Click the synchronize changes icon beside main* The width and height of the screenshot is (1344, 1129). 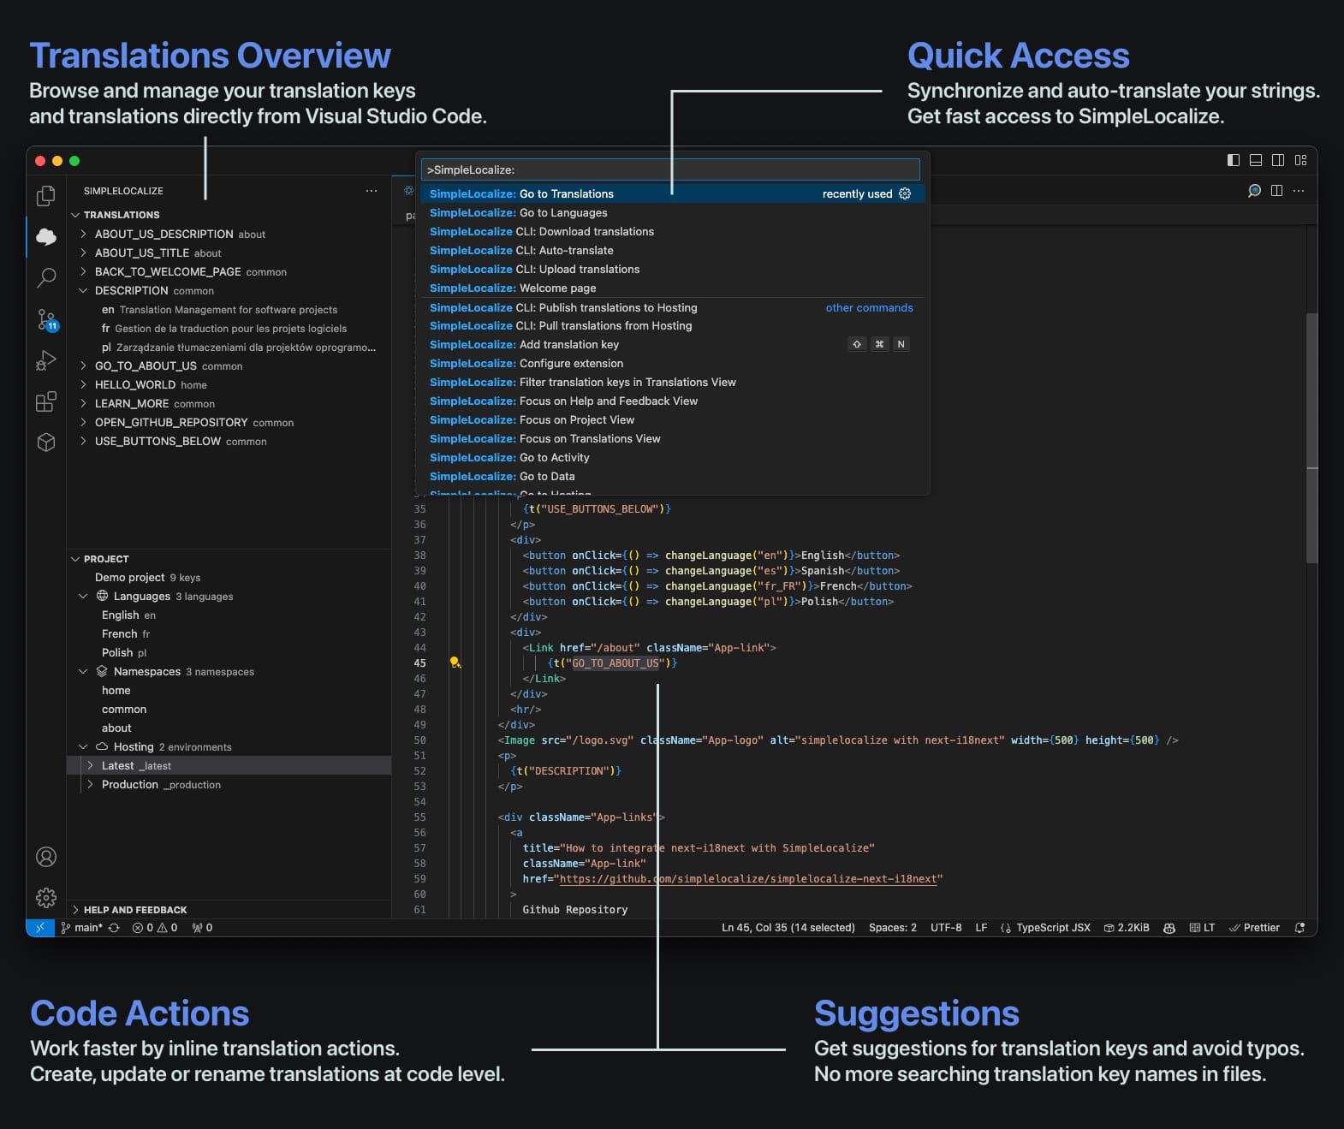pos(113,928)
